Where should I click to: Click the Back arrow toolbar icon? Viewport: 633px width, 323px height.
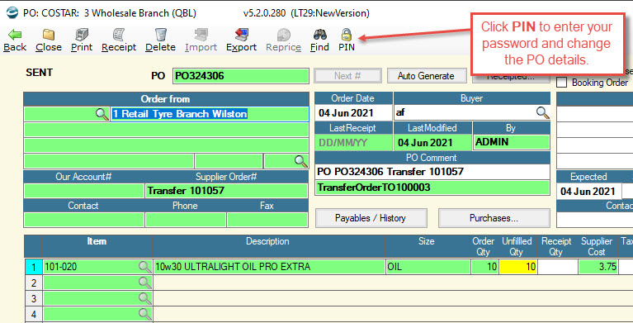15,36
